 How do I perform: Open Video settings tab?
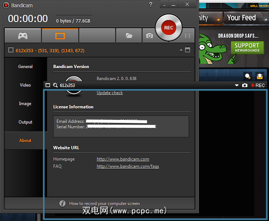click(x=25, y=85)
